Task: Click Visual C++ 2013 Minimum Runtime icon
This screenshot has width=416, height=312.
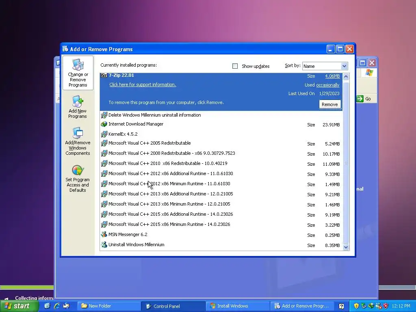Action: 104,204
